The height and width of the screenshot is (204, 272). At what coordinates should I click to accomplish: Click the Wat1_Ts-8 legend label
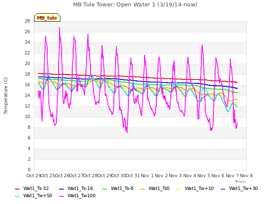(122, 188)
